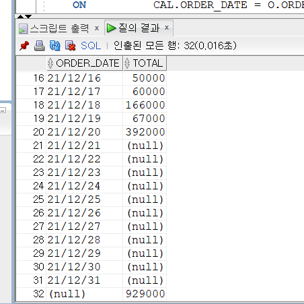Image resolution: width=304 pixels, height=304 pixels.
Task: Switch to the 질의 결과 tab
Action: coord(139,28)
